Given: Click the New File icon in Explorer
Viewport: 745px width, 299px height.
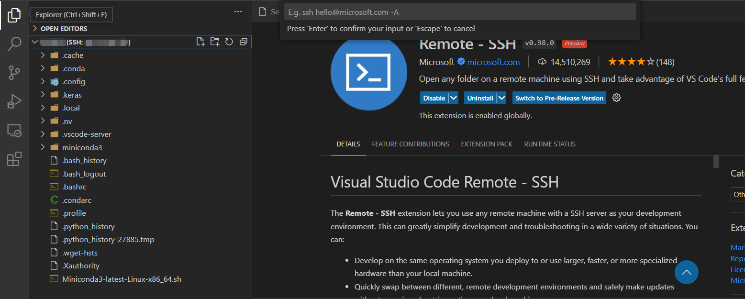Looking at the screenshot, I should [x=200, y=42].
